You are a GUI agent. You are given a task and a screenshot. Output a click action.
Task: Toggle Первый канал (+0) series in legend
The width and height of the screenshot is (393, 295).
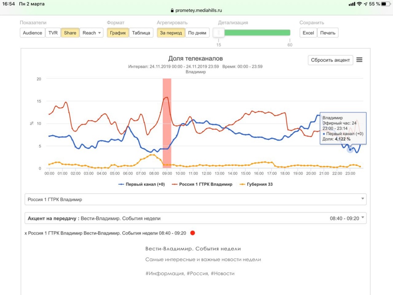coord(142,184)
